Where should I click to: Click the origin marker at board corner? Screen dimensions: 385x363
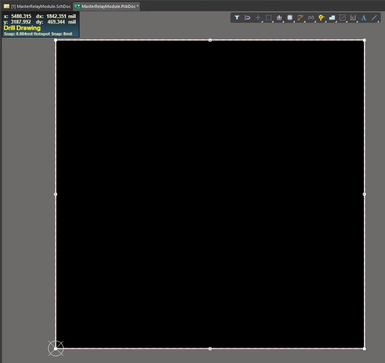55,348
